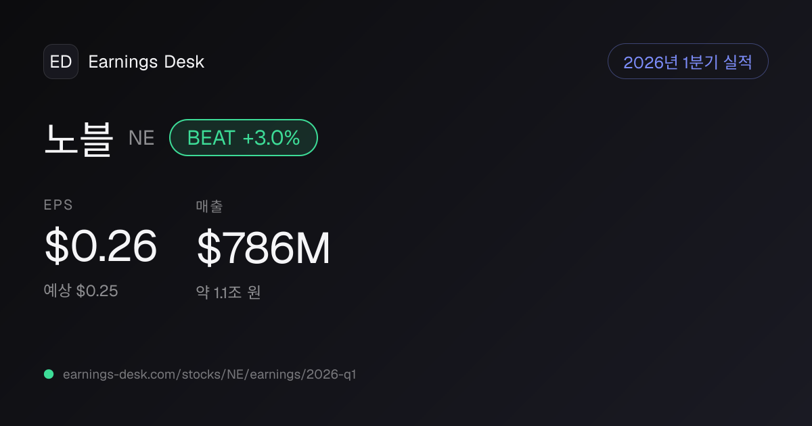Select the $0.26 EPS value
This screenshot has height=426, width=812.
pos(101,246)
